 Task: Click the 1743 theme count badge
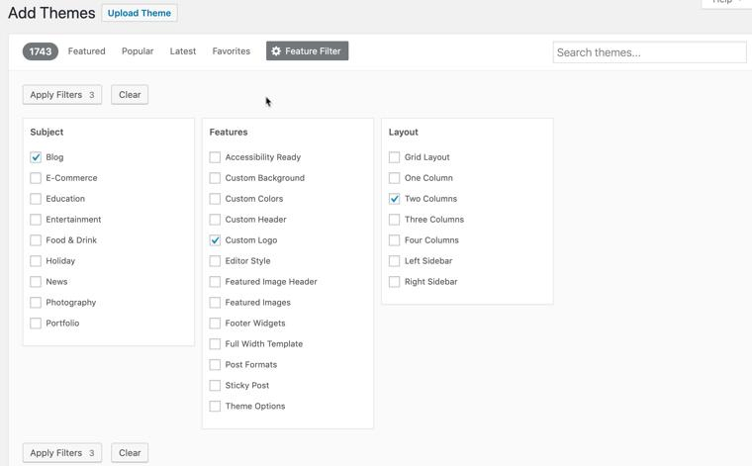click(x=41, y=51)
